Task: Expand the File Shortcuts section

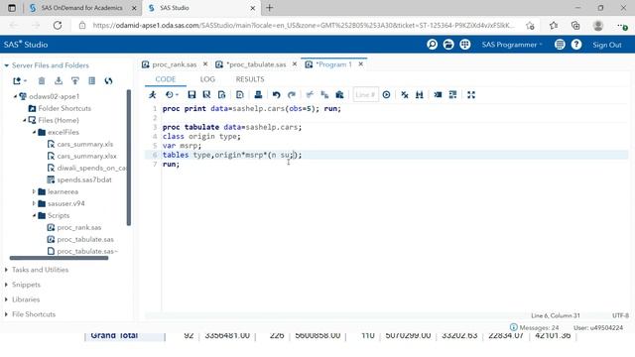Action: 6,314
